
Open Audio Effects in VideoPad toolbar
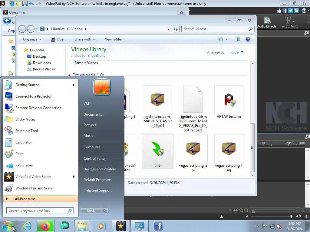[x=267, y=22]
